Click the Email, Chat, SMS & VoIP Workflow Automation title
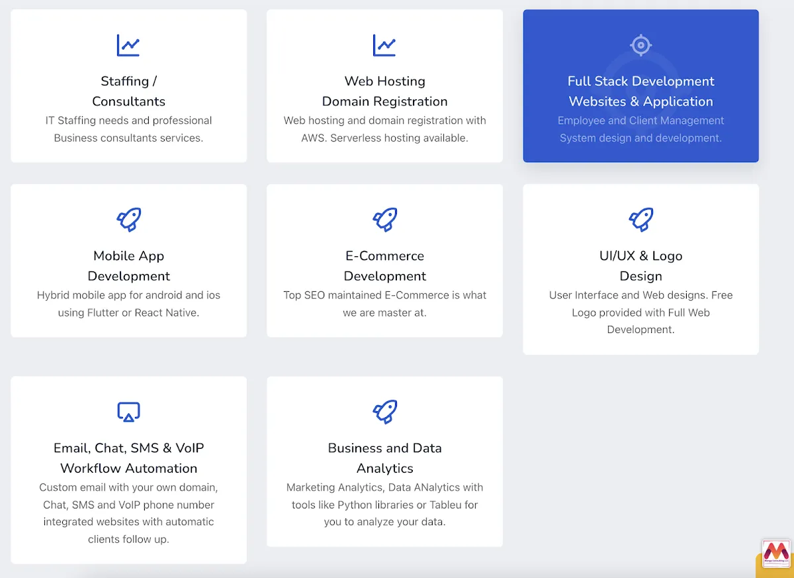794x578 pixels. coord(128,458)
